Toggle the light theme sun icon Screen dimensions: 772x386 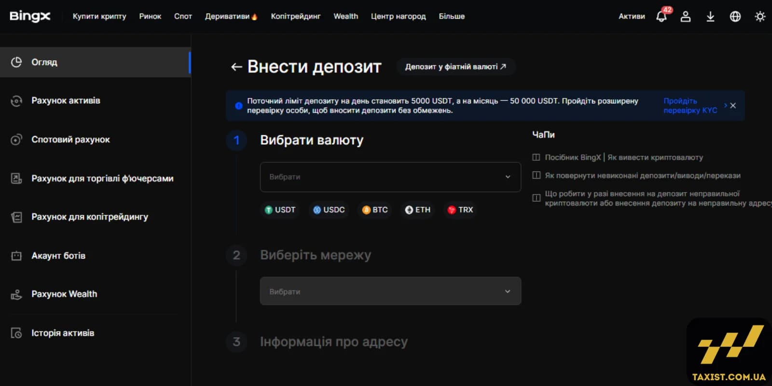click(760, 16)
